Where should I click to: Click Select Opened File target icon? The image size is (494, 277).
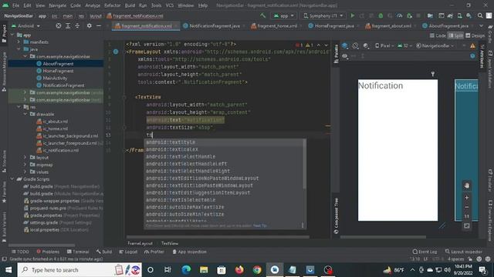click(x=59, y=25)
